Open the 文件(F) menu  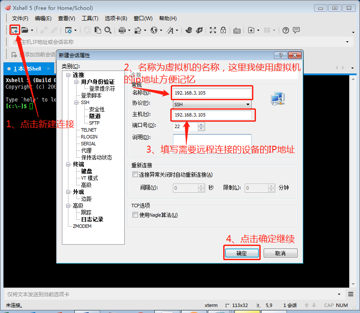20,18
